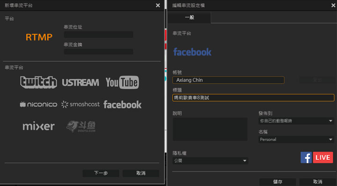Image resolution: width=337 pixels, height=186 pixels.
Task: Click the account field Axiang Chin
Action: (228, 80)
